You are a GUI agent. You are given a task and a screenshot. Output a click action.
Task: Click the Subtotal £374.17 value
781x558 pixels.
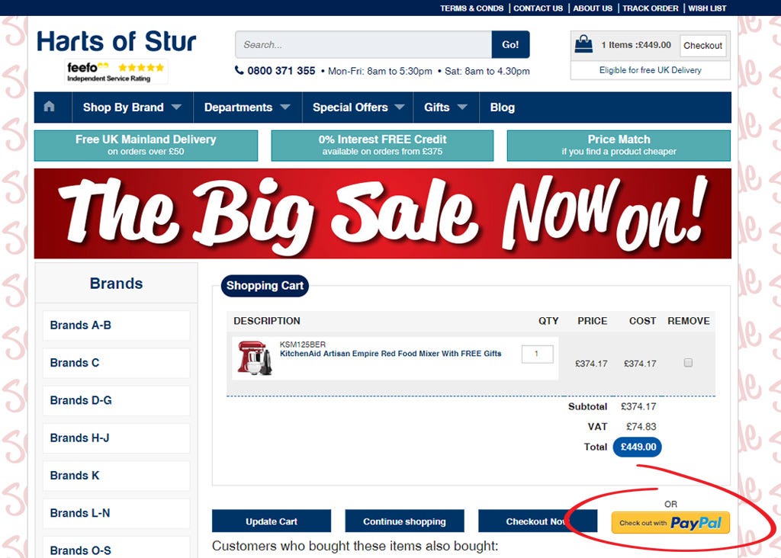(x=638, y=406)
